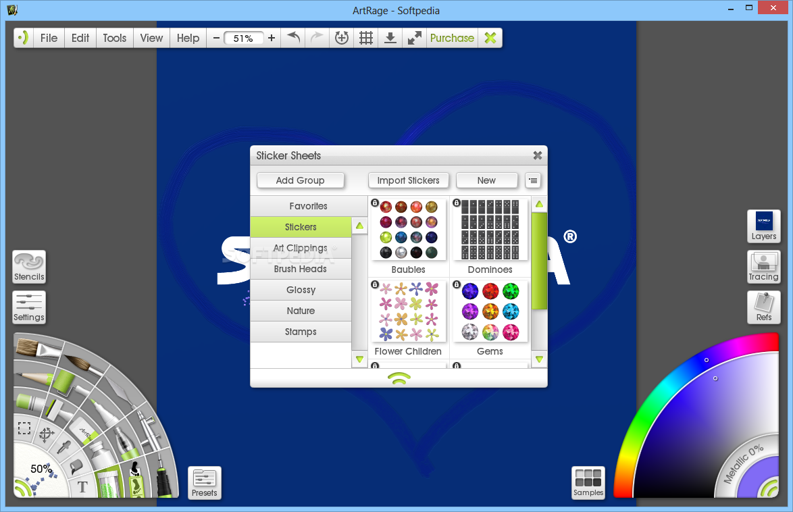This screenshot has height=512, width=793.
Task: Toggle the lock on Flower Children sheet
Action: 375,285
